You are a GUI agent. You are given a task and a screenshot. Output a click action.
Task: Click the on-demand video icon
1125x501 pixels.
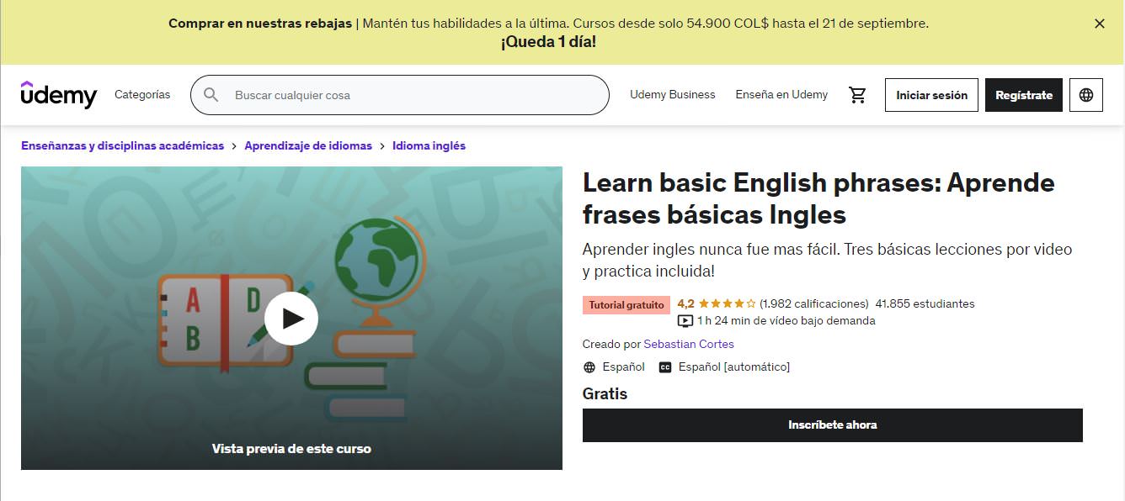685,321
